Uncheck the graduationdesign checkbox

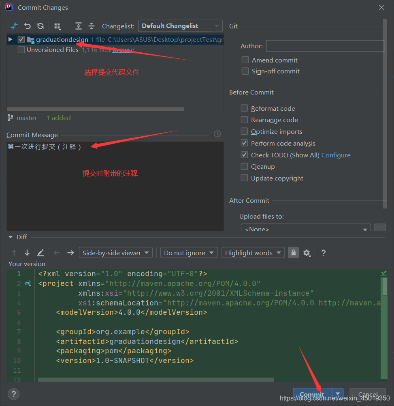(x=21, y=39)
